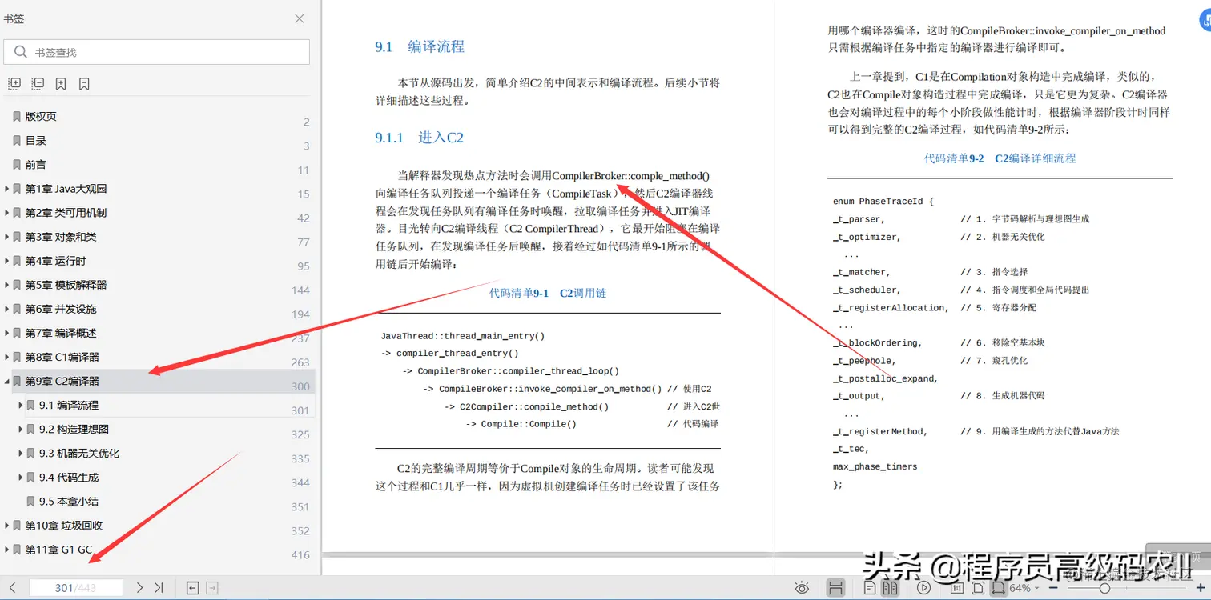Remove the selected bookmark
Screen dimensions: 1211x600
tap(84, 83)
